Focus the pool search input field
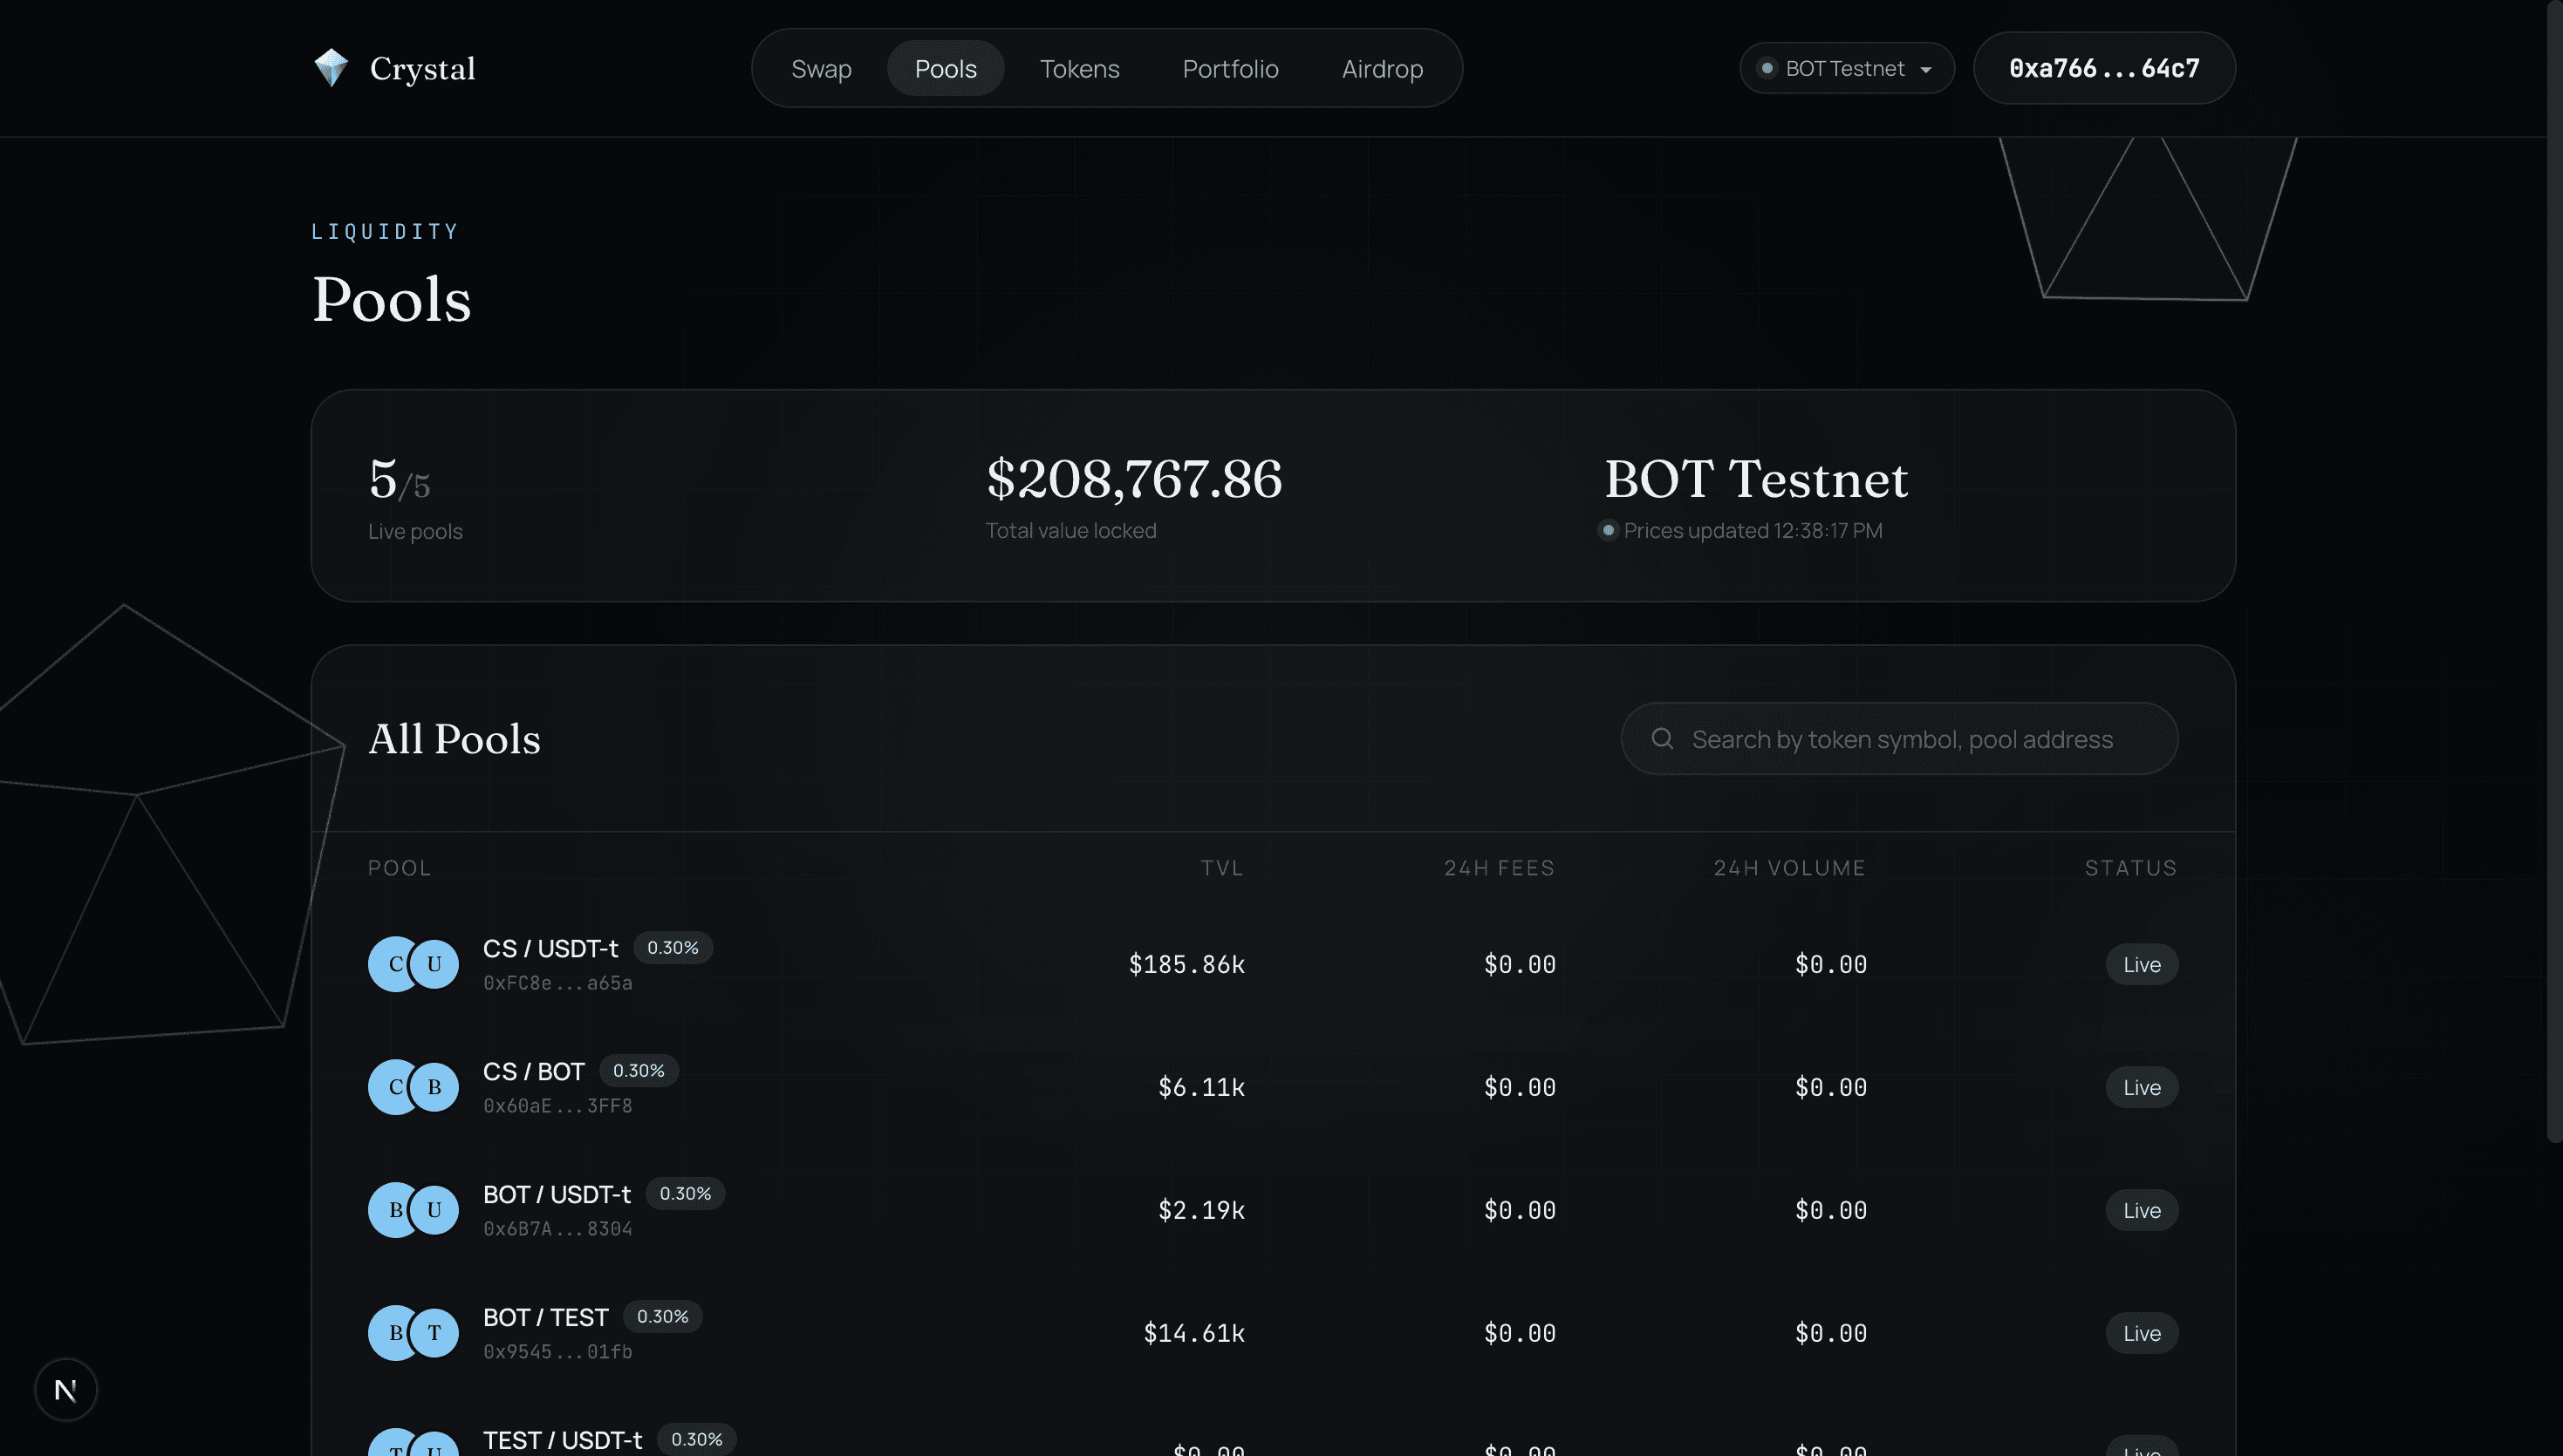 pos(1899,738)
